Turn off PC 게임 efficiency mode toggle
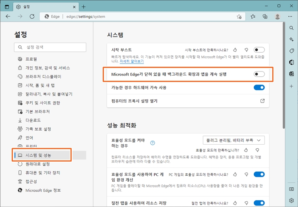 point(259,174)
